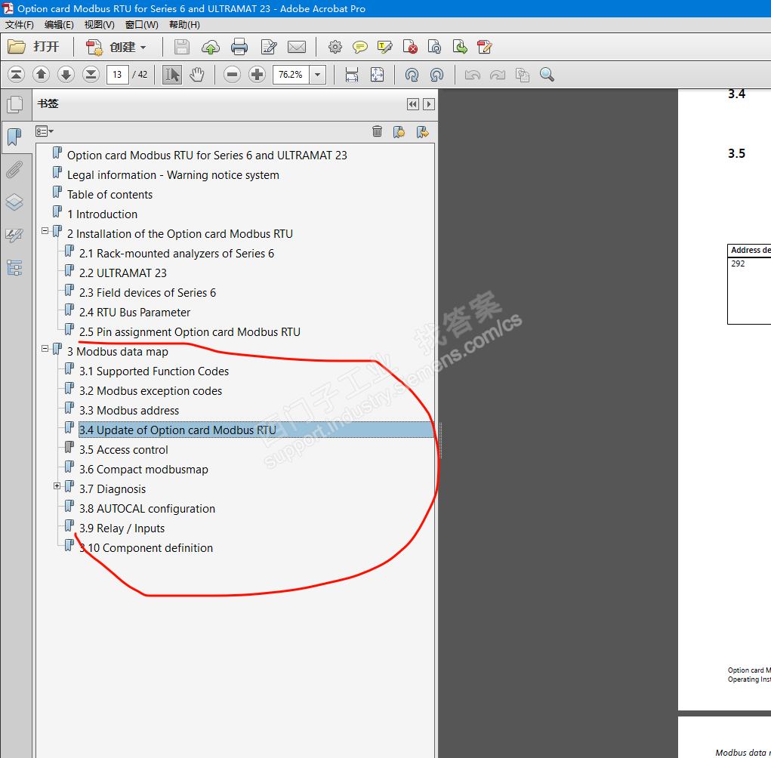Open the 文件(F) menu
This screenshot has height=758, width=771.
19,25
